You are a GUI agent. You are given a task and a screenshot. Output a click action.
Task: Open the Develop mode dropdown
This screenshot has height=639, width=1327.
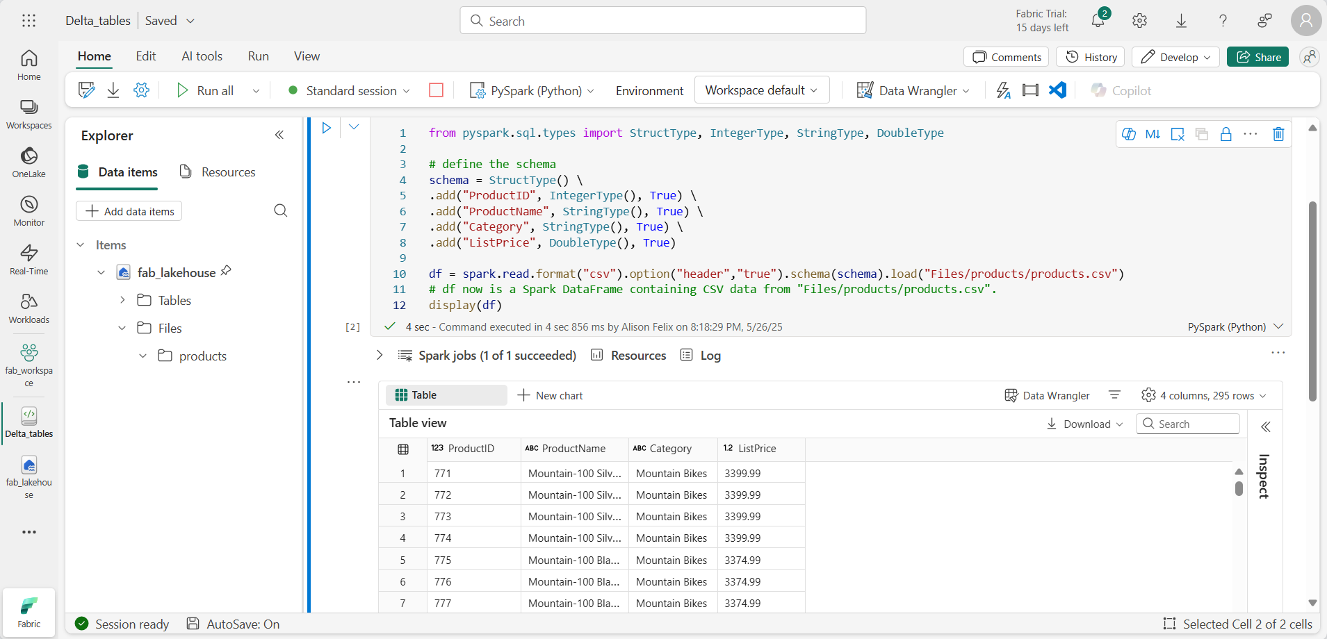tap(1175, 57)
